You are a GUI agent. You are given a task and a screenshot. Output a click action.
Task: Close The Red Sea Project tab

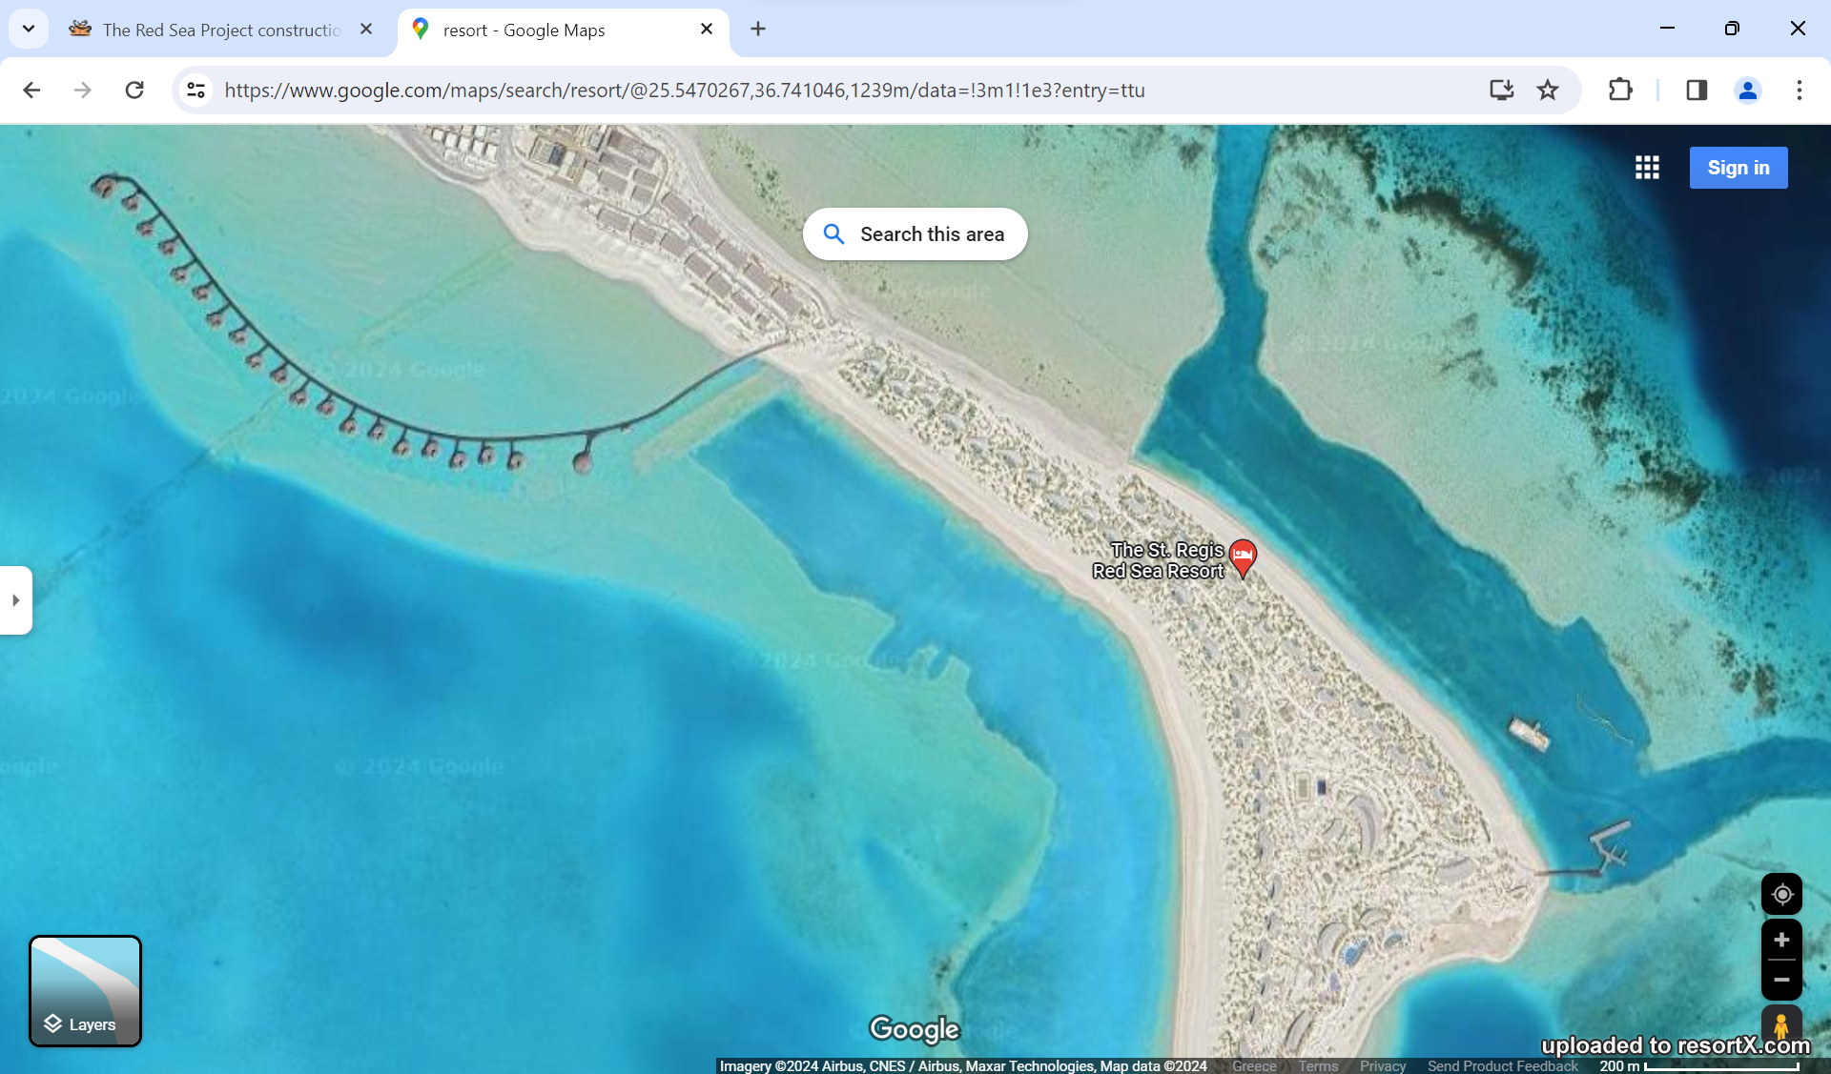[x=366, y=29]
